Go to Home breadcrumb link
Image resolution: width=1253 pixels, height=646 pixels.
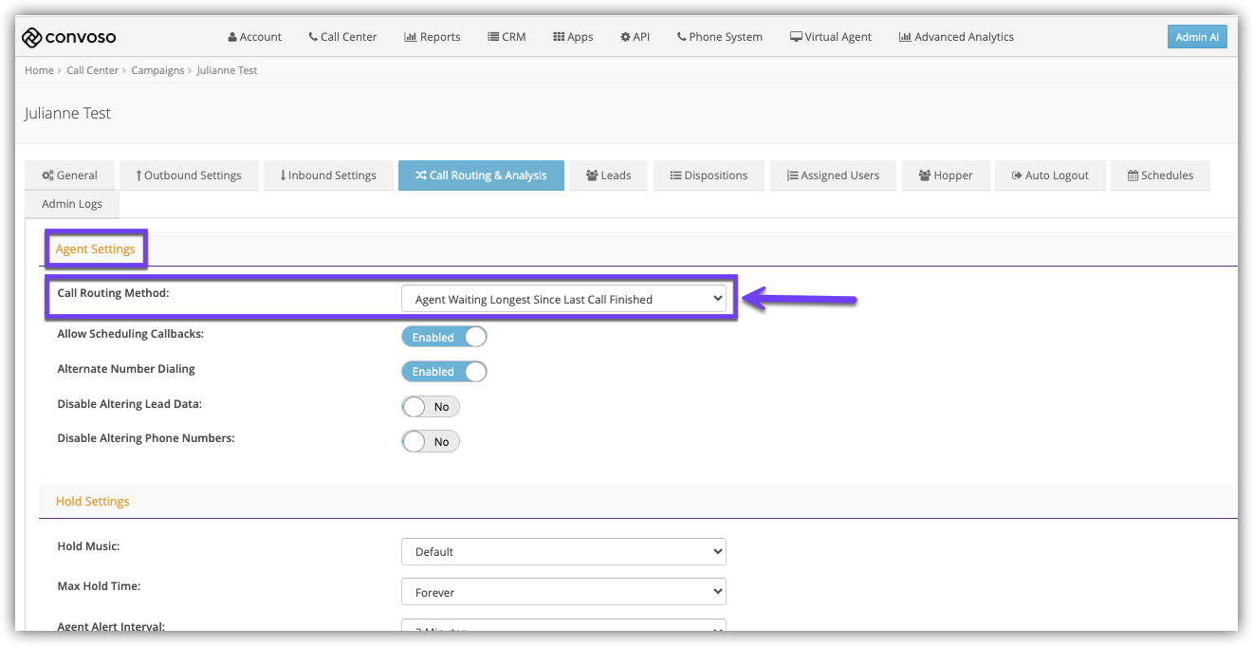tap(39, 70)
